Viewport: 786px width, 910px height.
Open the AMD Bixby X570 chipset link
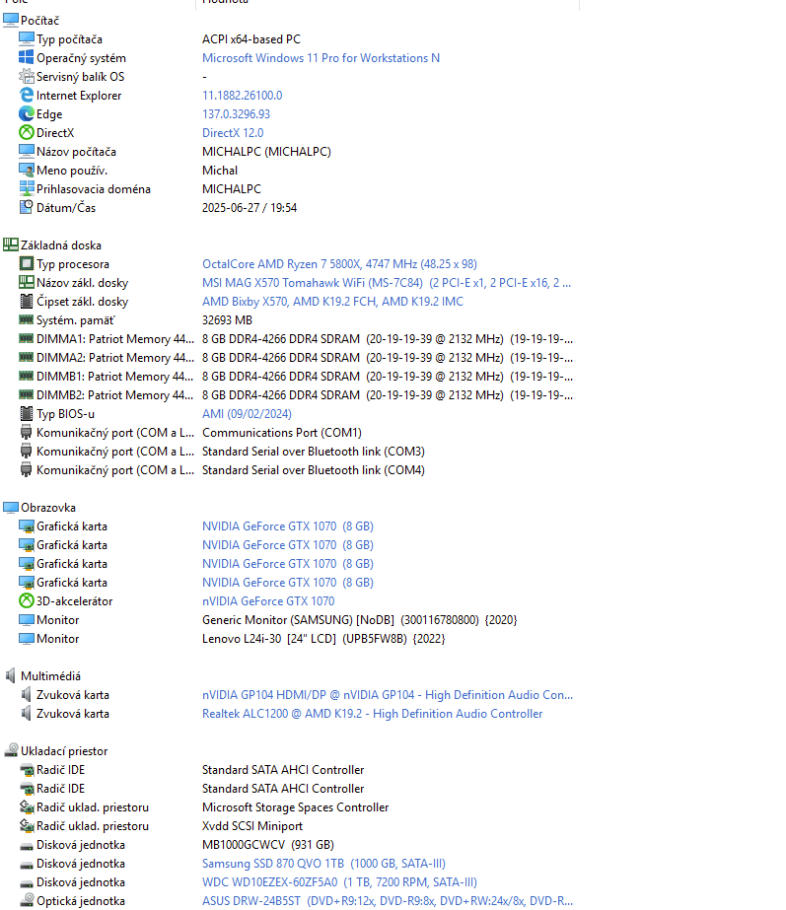click(332, 302)
